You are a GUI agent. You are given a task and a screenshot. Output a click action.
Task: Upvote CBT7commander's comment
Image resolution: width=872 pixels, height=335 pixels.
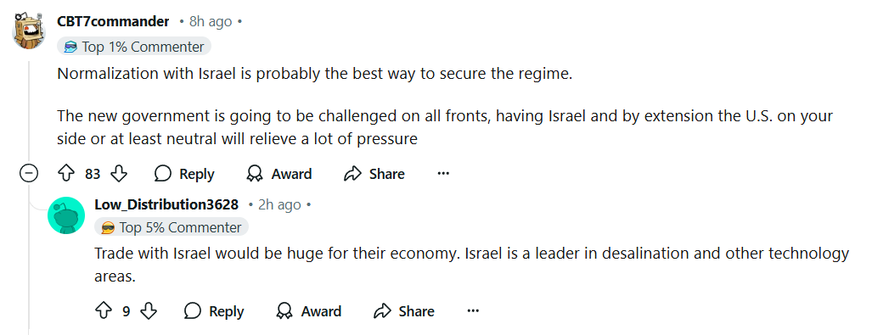[x=67, y=174]
